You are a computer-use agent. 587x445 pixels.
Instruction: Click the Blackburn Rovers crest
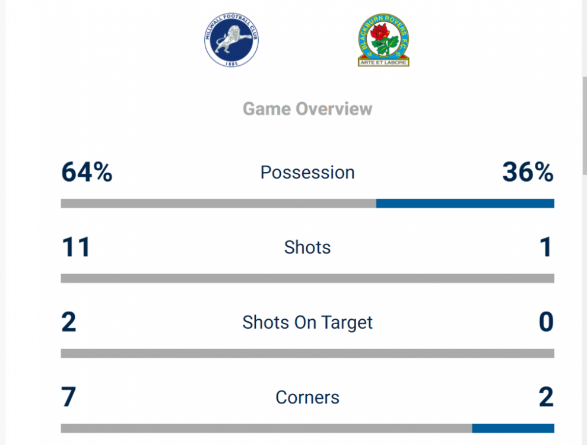[x=384, y=40]
